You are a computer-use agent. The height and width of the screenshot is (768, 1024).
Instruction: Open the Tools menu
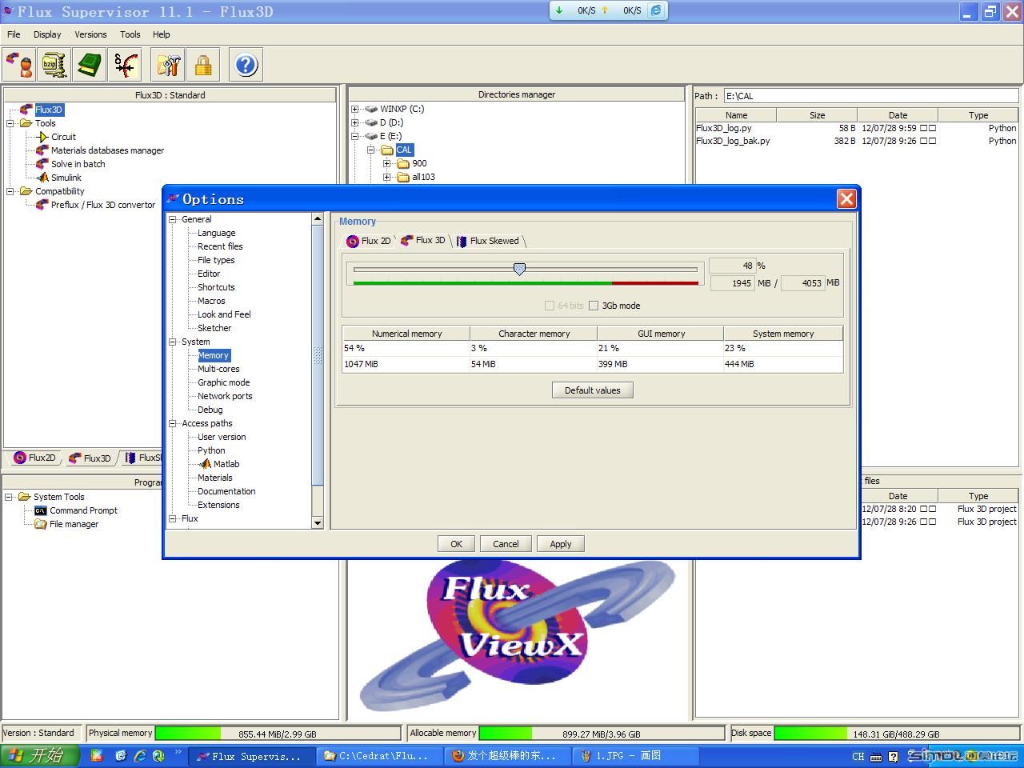[130, 34]
